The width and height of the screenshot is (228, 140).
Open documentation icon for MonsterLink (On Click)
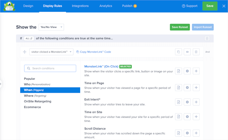click(x=178, y=71)
